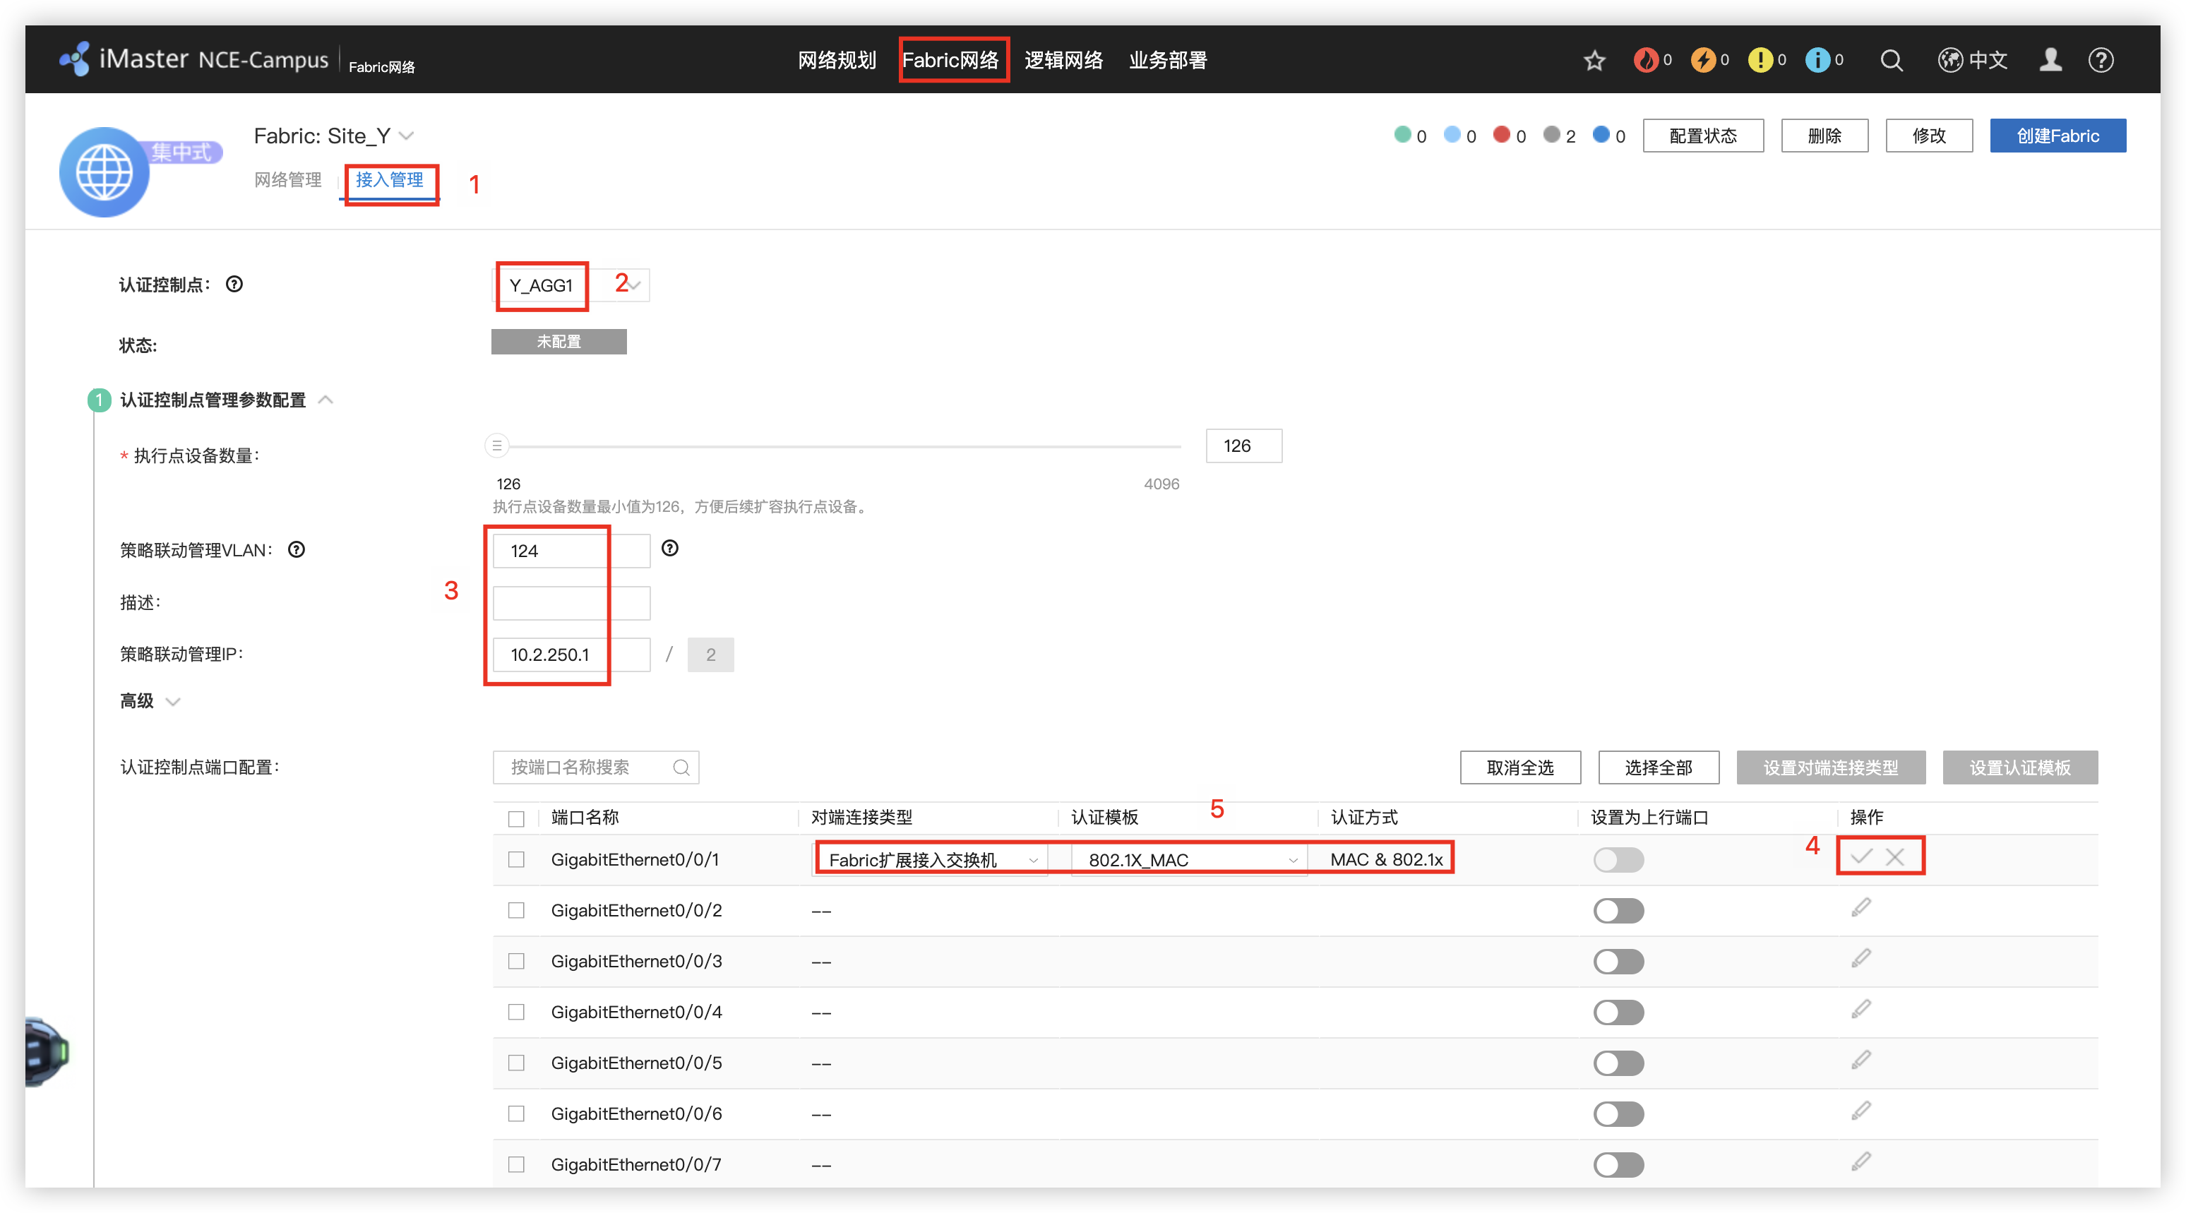Open the search magnifier in top bar
The image size is (2186, 1213).
1891,60
